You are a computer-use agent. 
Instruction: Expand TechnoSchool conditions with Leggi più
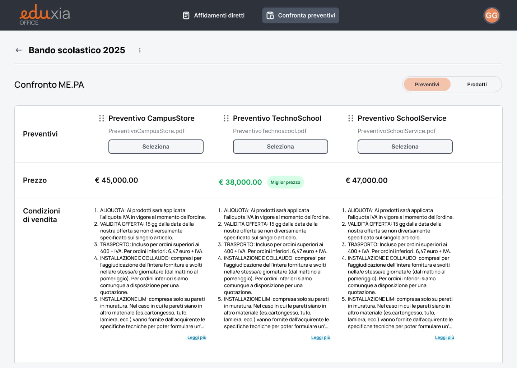click(321, 337)
